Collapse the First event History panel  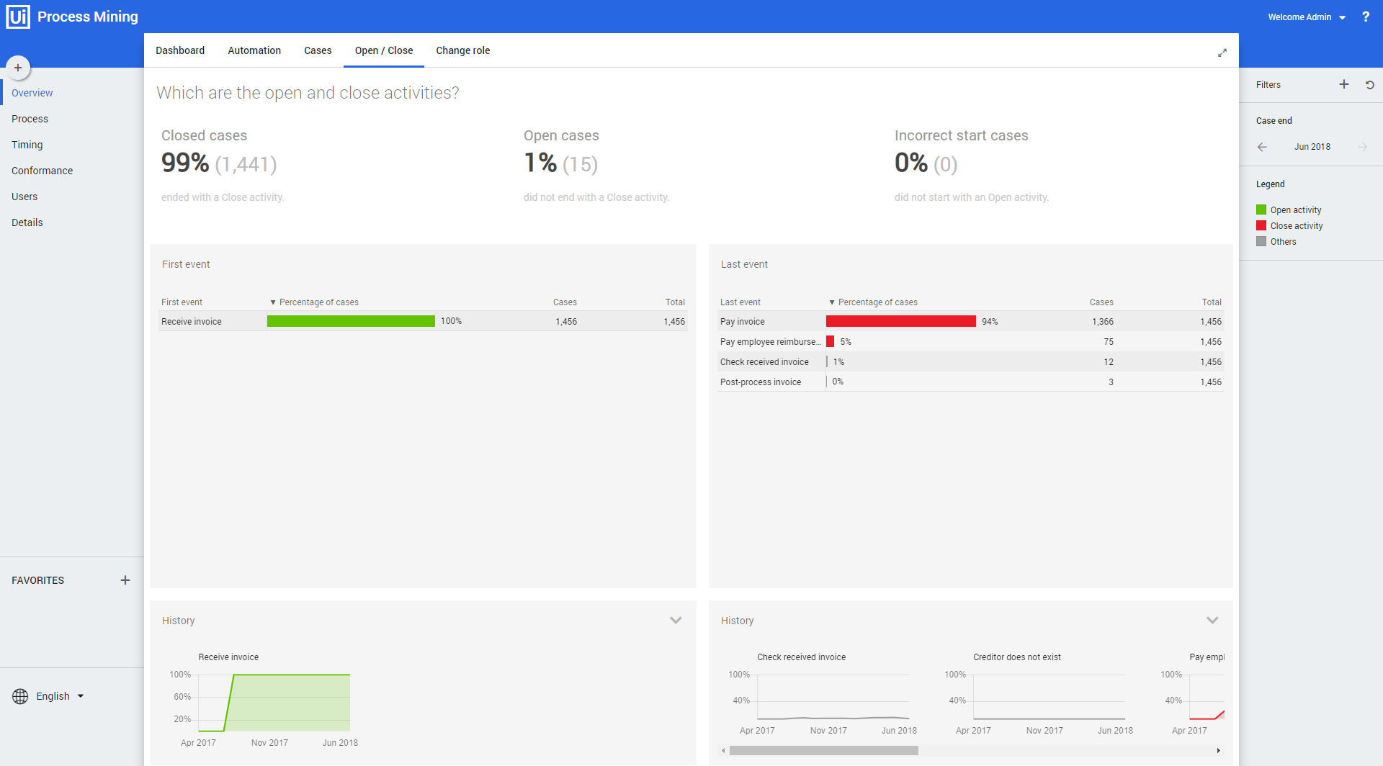(x=676, y=620)
